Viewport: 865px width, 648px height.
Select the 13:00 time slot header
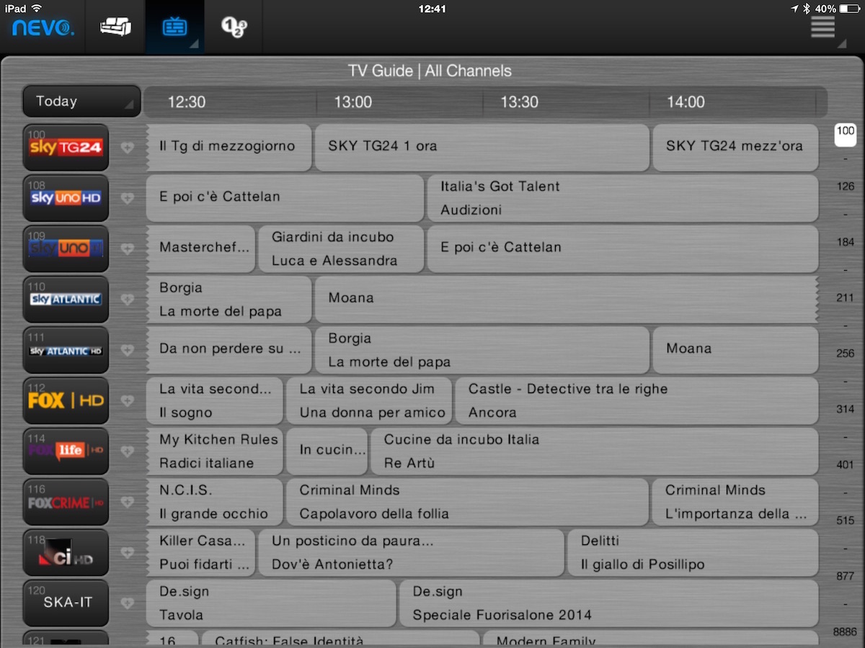pyautogui.click(x=352, y=102)
